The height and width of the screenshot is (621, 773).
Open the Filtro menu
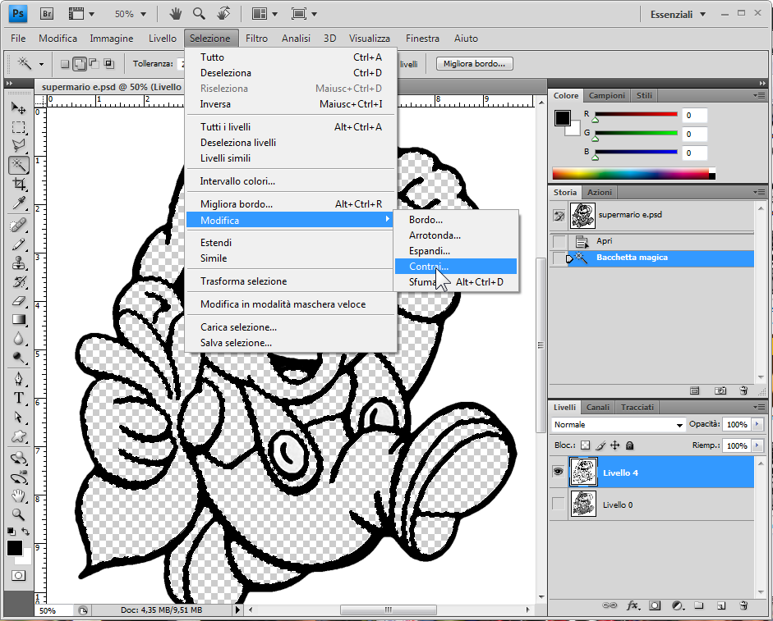click(256, 39)
